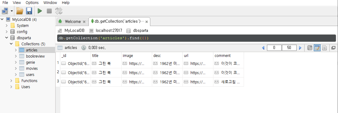Select the comment cell in row 3
Screen dimensions: 338x113
[228, 82]
